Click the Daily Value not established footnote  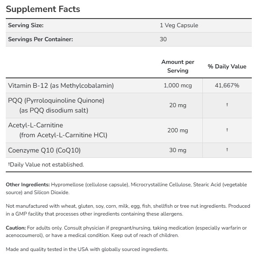point(46,164)
